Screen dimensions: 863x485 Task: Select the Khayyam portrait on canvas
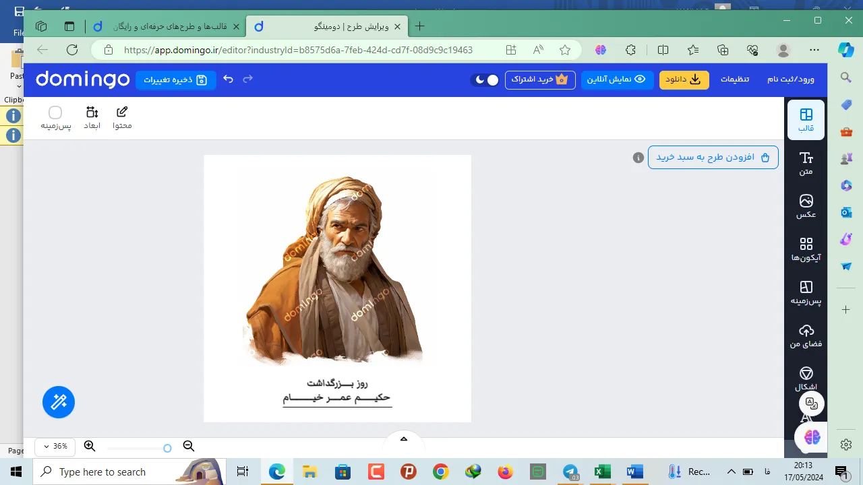(333, 271)
